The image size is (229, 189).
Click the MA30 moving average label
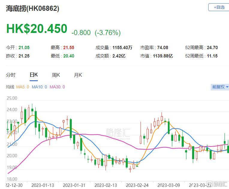point(57,87)
